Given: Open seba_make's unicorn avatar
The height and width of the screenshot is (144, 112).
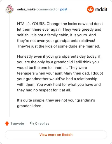Looking at the screenshot, I should tap(10, 9).
